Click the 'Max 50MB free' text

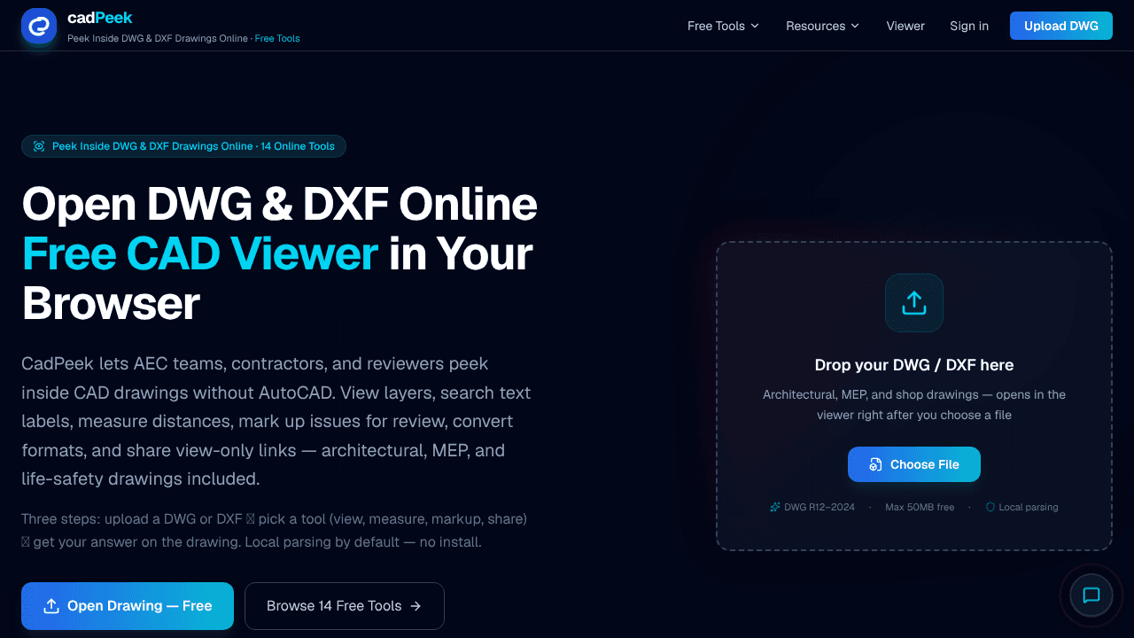pos(920,508)
